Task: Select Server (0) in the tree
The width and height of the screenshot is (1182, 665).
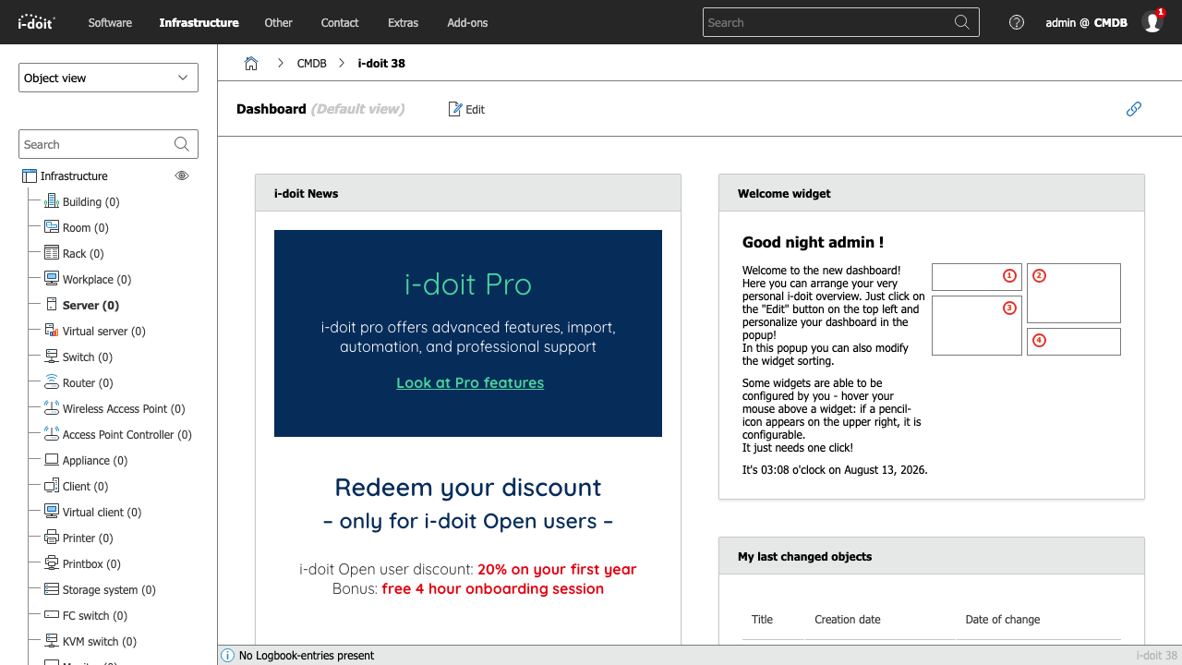Action: pos(90,305)
